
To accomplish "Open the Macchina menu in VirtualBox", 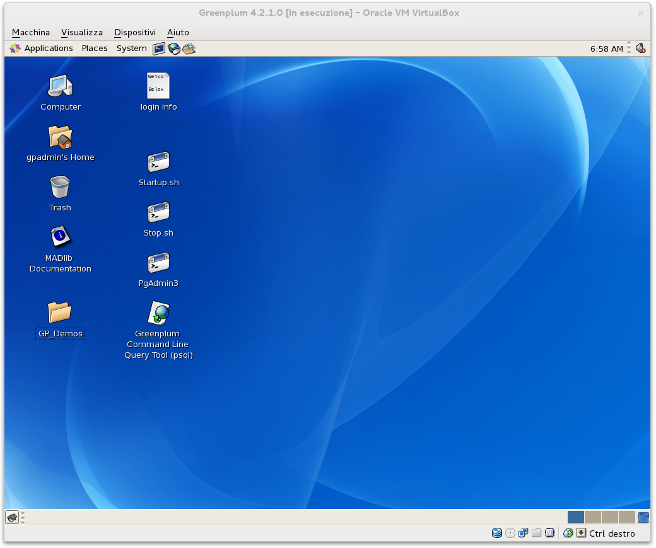I will [31, 32].
